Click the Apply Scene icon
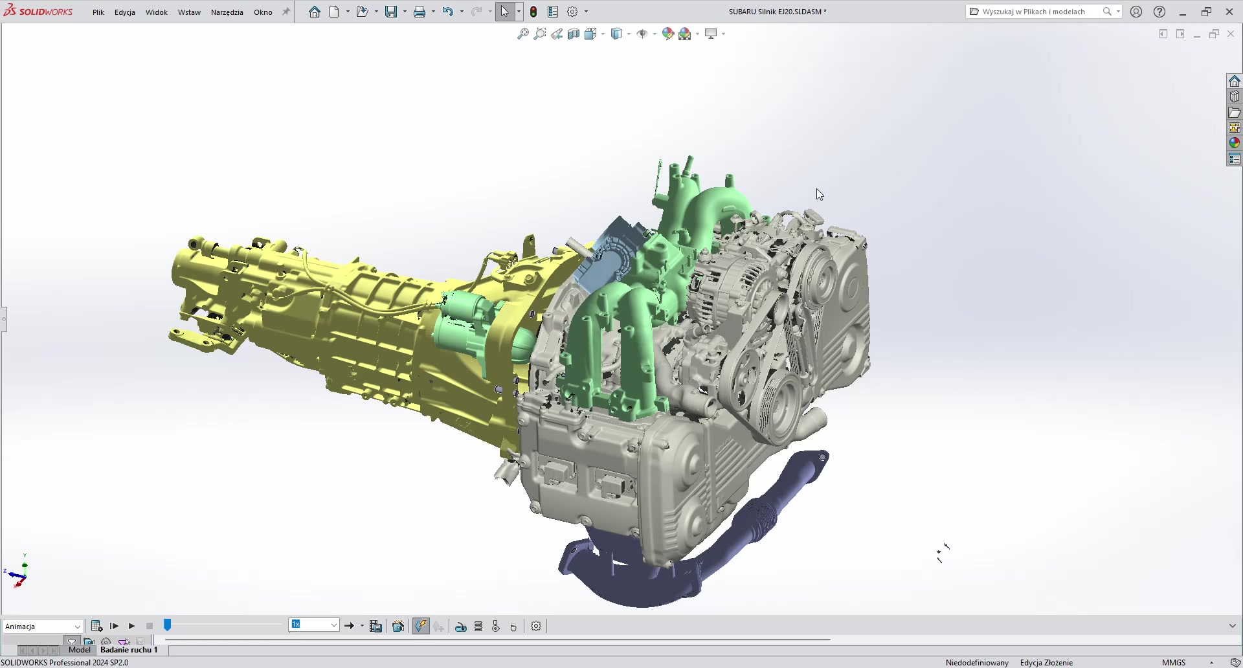1243x668 pixels. pyautogui.click(x=685, y=34)
